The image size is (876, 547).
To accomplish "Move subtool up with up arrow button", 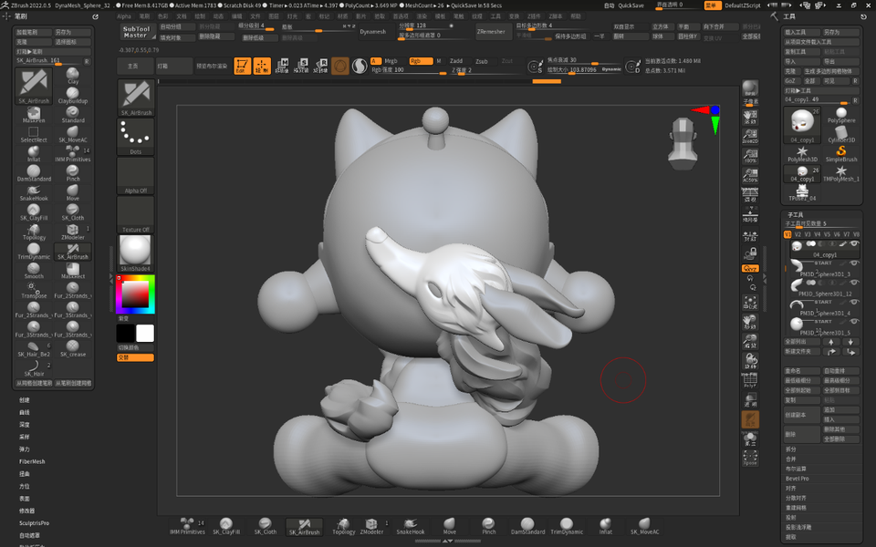I will (830, 342).
